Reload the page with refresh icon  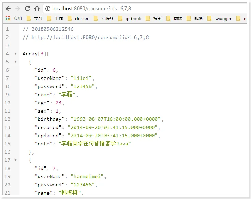[27, 9]
